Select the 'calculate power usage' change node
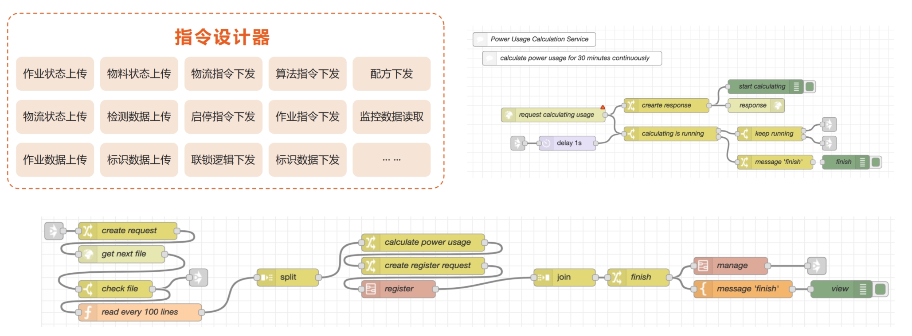 click(427, 243)
